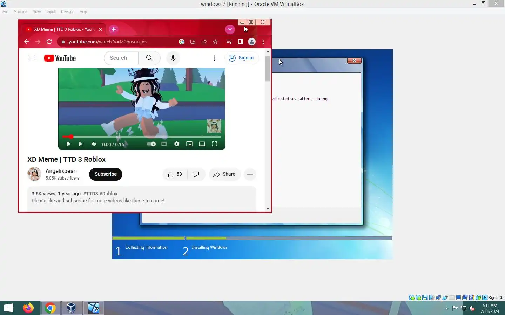
Task: Like the video with 53 likes
Action: click(x=175, y=174)
